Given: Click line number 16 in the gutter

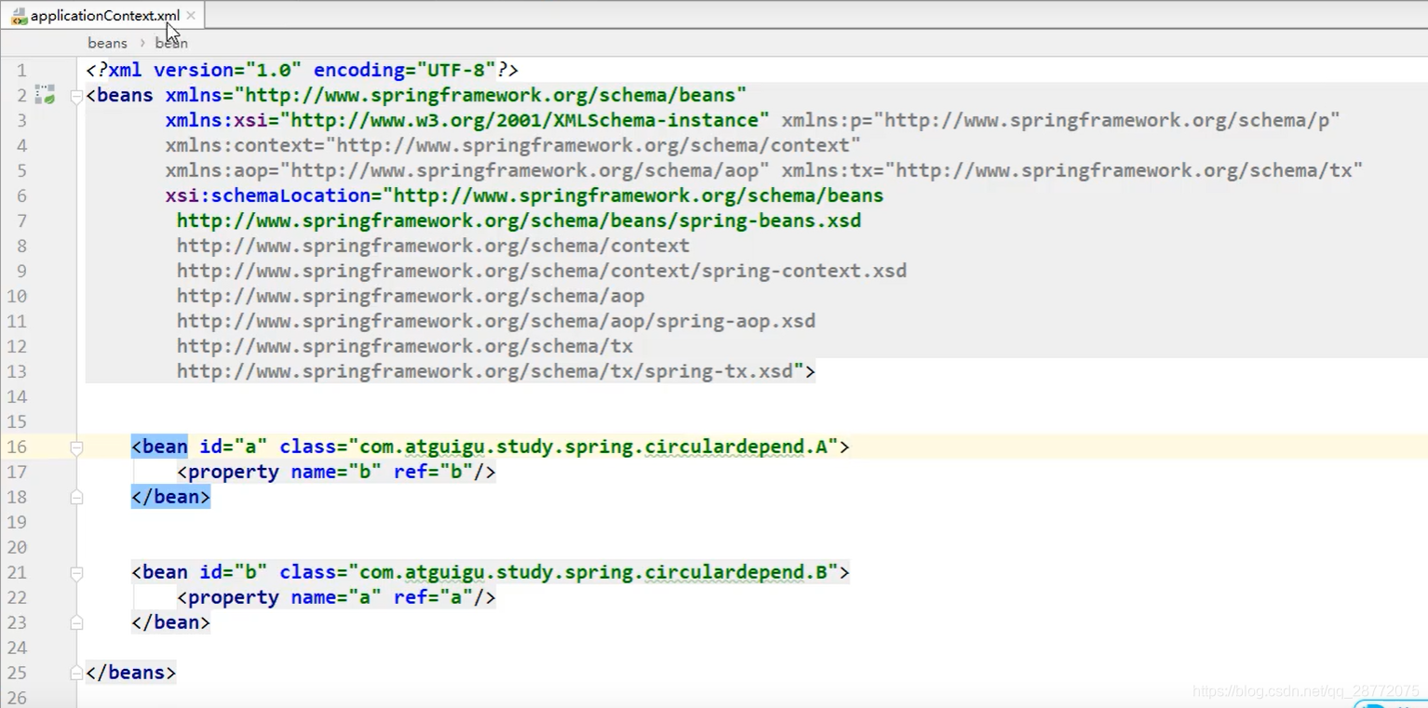Looking at the screenshot, I should point(17,447).
